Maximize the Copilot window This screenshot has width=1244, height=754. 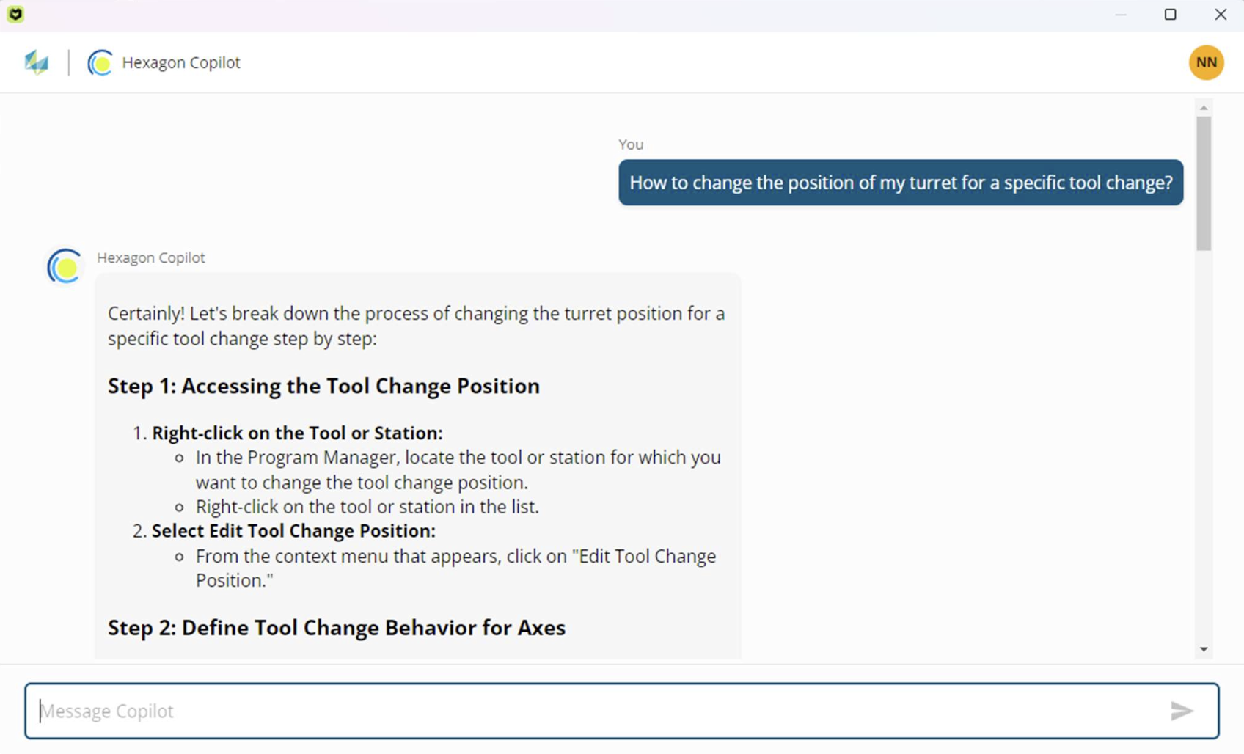pyautogui.click(x=1170, y=14)
